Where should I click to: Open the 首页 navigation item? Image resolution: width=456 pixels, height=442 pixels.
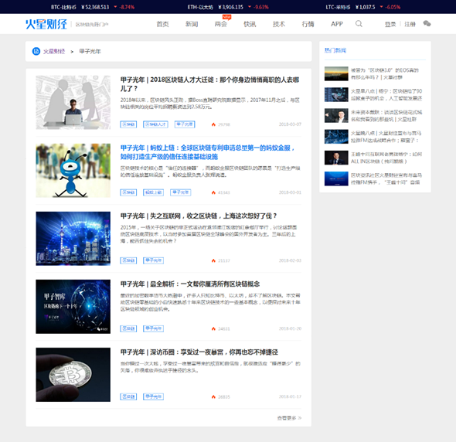[162, 24]
